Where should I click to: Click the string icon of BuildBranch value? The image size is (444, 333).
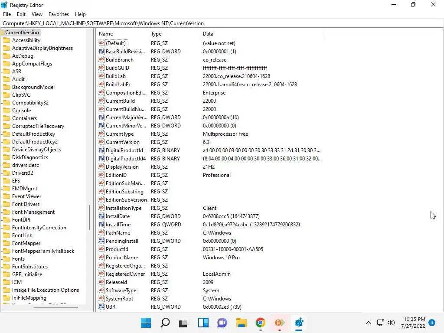pos(101,59)
